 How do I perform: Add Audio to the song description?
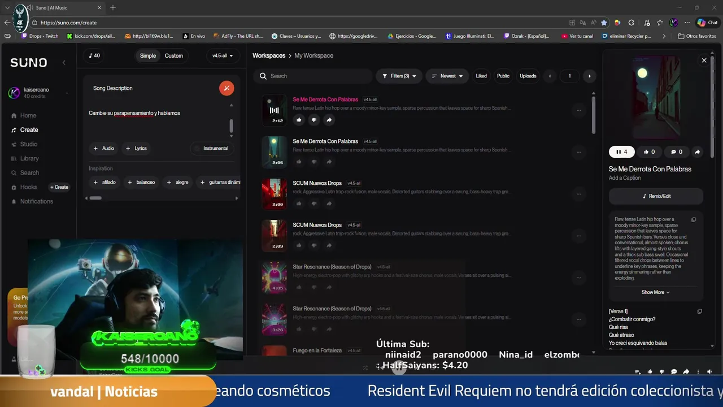pyautogui.click(x=104, y=148)
